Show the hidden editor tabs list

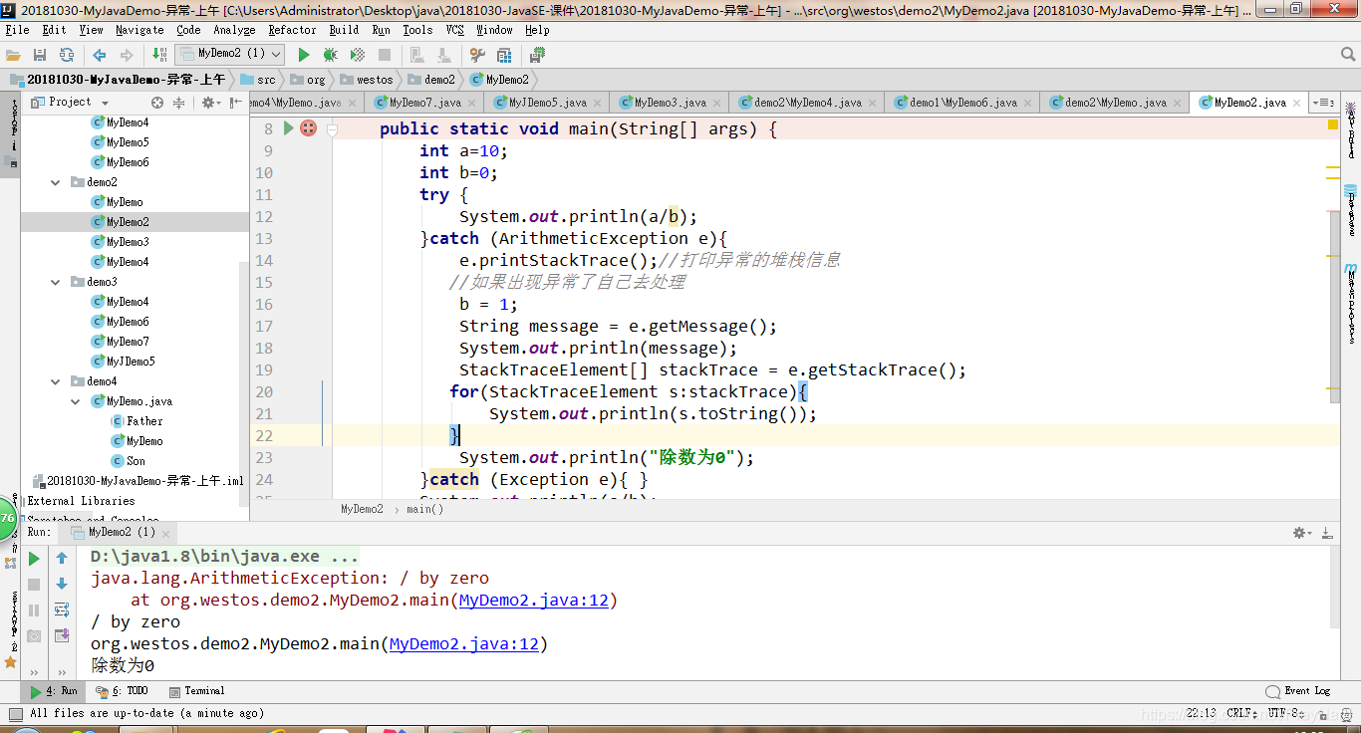click(1323, 102)
